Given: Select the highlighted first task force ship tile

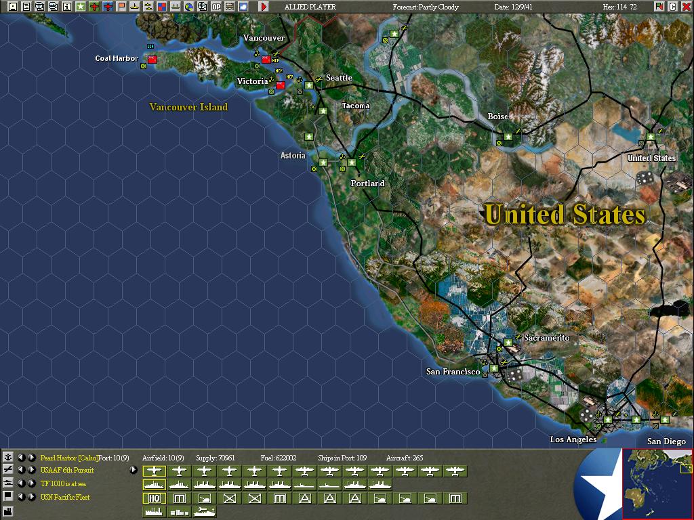Looking at the screenshot, I should pos(154,485).
